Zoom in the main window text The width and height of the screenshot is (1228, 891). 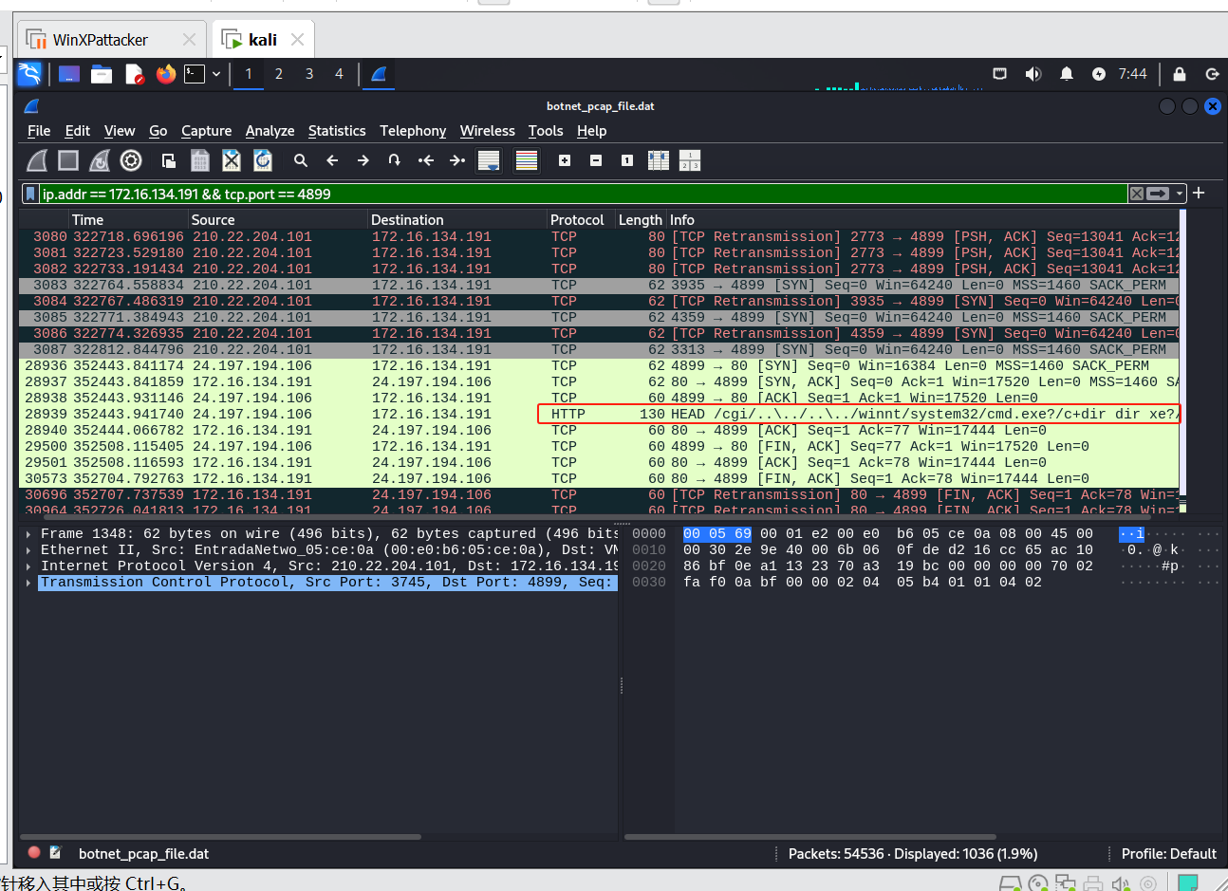point(565,160)
